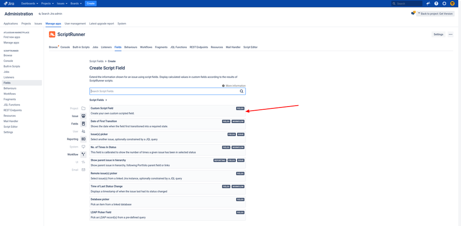The image size is (461, 226).
Task: Filter by Reporting category icon
Action: (x=83, y=139)
